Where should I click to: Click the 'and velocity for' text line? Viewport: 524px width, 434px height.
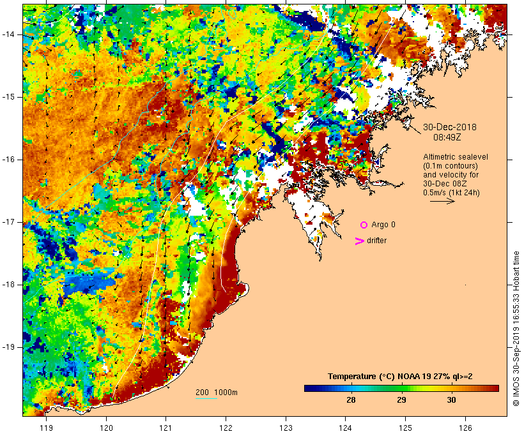pos(451,175)
